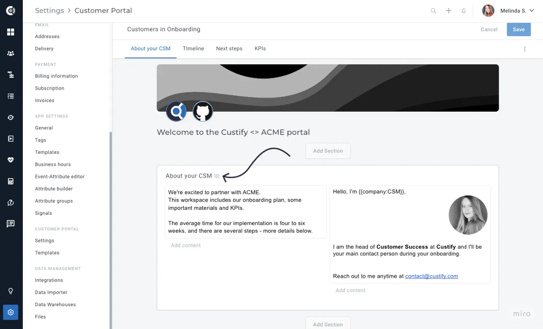Open the dashboard grid icon in left rail
The width and height of the screenshot is (543, 329).
(11, 32)
